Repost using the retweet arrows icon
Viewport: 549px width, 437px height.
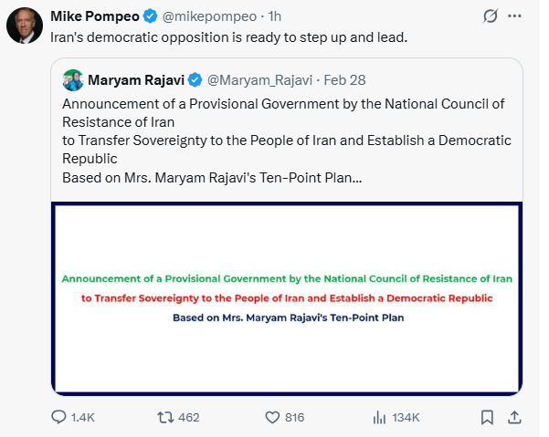(165, 417)
